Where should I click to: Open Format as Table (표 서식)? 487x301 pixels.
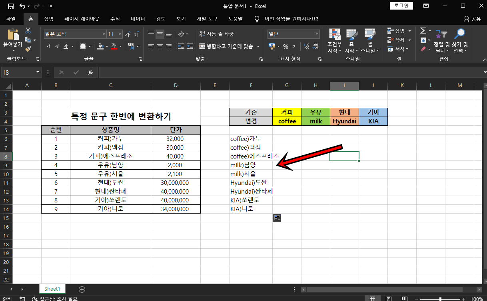point(351,41)
